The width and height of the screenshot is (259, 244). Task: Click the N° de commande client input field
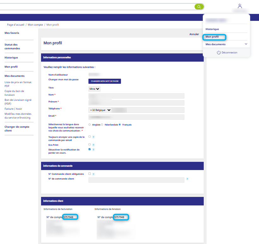tap(136, 180)
